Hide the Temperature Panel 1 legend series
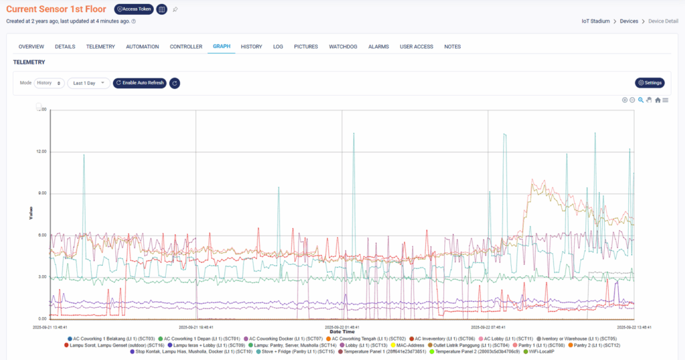Screen dimensions: 685x360 click(x=385, y=351)
